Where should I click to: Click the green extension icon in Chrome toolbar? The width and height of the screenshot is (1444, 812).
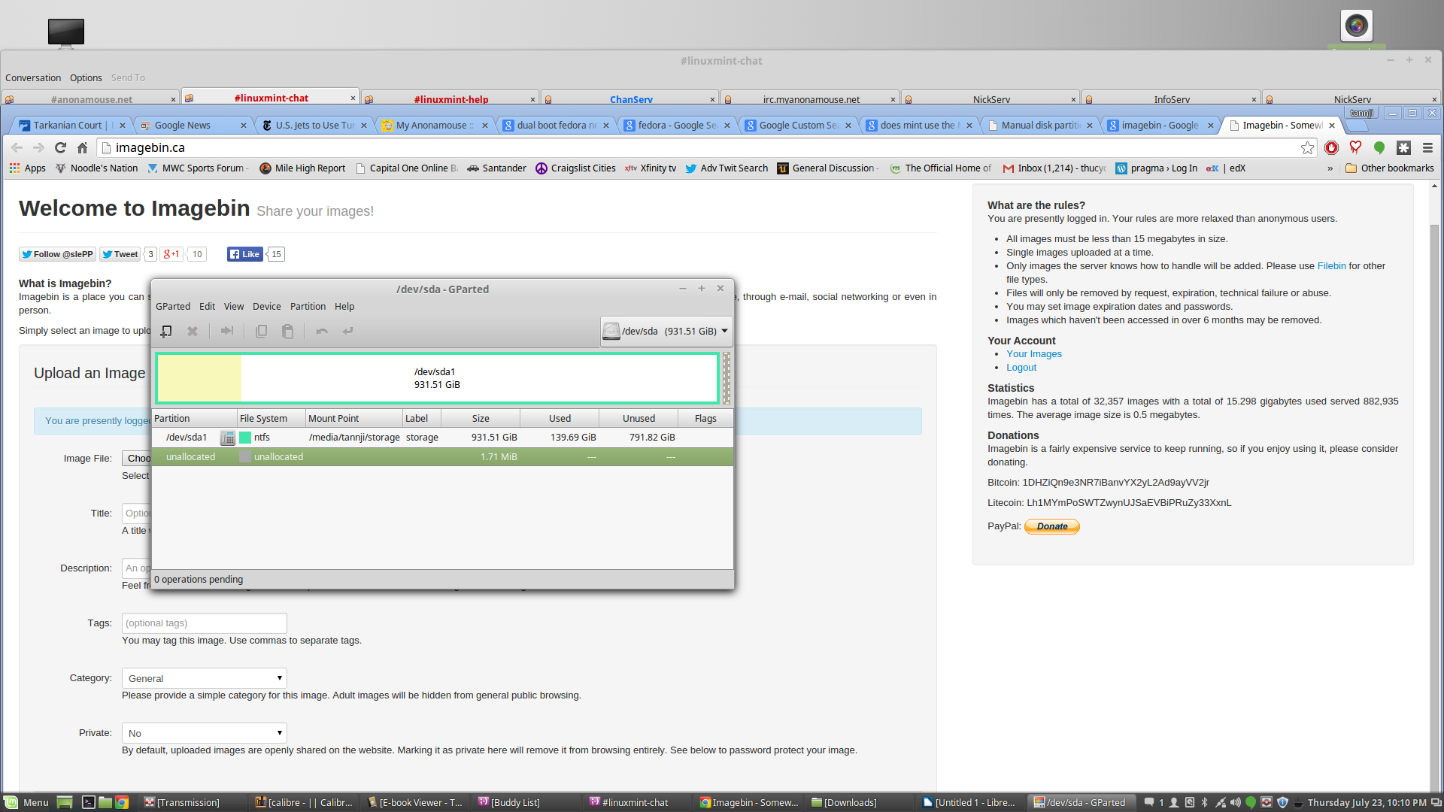[1379, 148]
